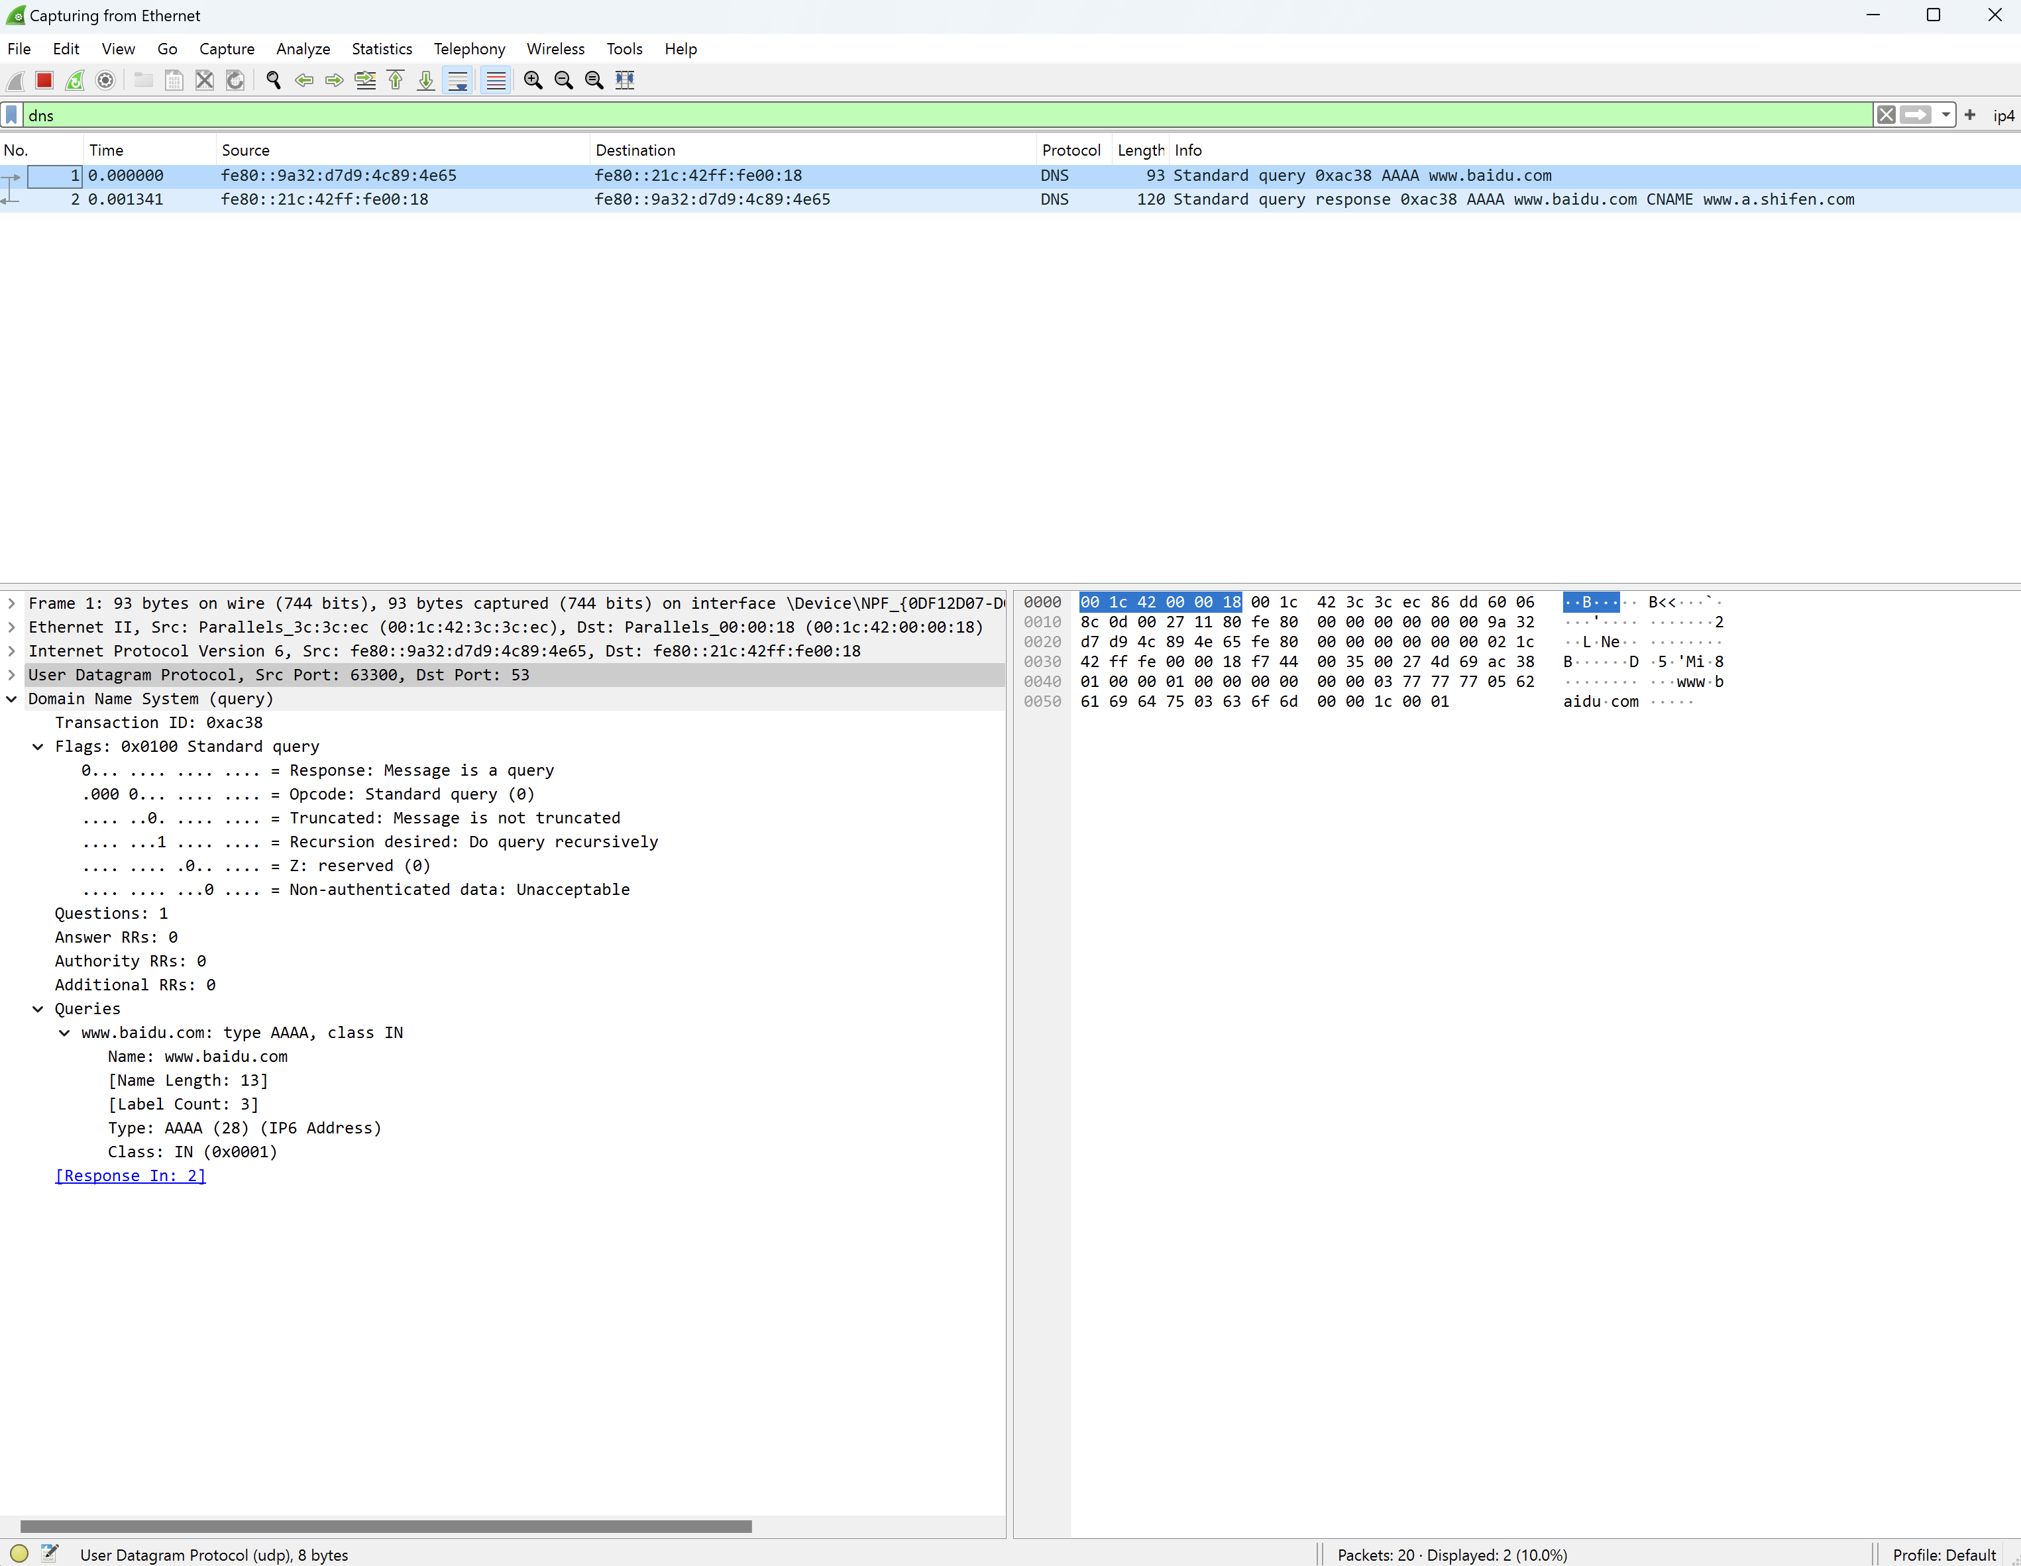Image resolution: width=2021 pixels, height=1566 pixels.
Task: Close this capture file
Action: coord(205,80)
